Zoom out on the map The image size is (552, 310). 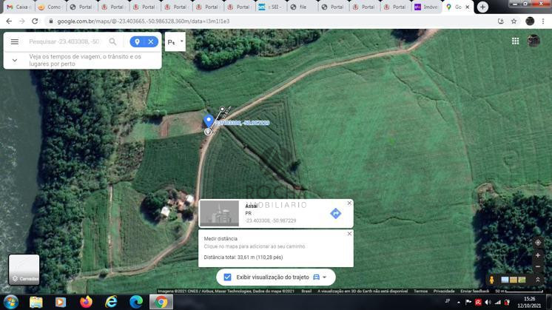pyautogui.click(x=538, y=266)
